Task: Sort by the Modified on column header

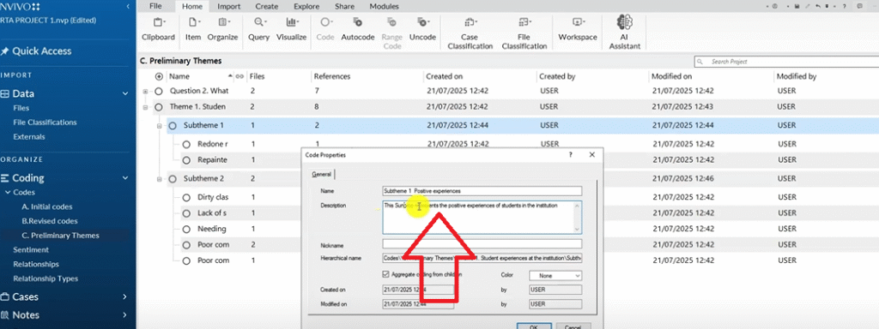Action: [x=672, y=76]
